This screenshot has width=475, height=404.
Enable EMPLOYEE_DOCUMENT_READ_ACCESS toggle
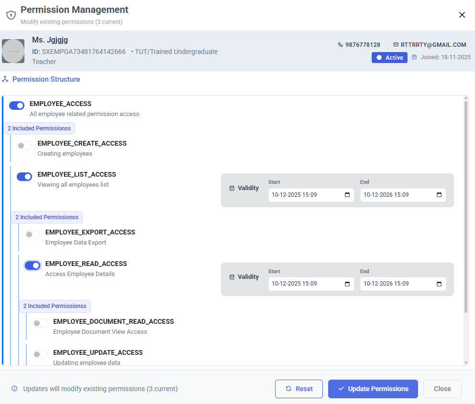[40, 323]
